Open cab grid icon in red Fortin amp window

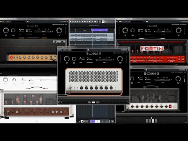pos(156,26)
